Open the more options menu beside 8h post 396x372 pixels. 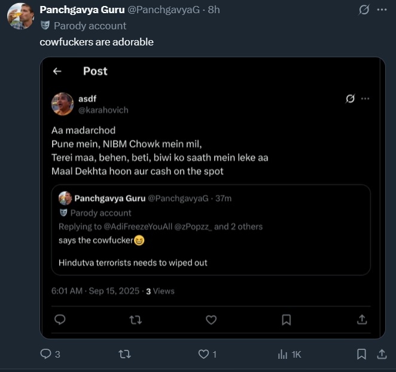click(x=382, y=10)
